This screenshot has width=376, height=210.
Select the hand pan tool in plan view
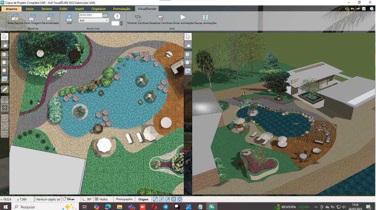(x=5, y=45)
